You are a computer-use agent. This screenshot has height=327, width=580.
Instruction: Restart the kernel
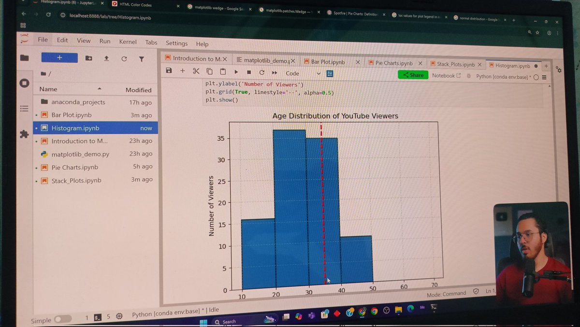pyautogui.click(x=261, y=72)
